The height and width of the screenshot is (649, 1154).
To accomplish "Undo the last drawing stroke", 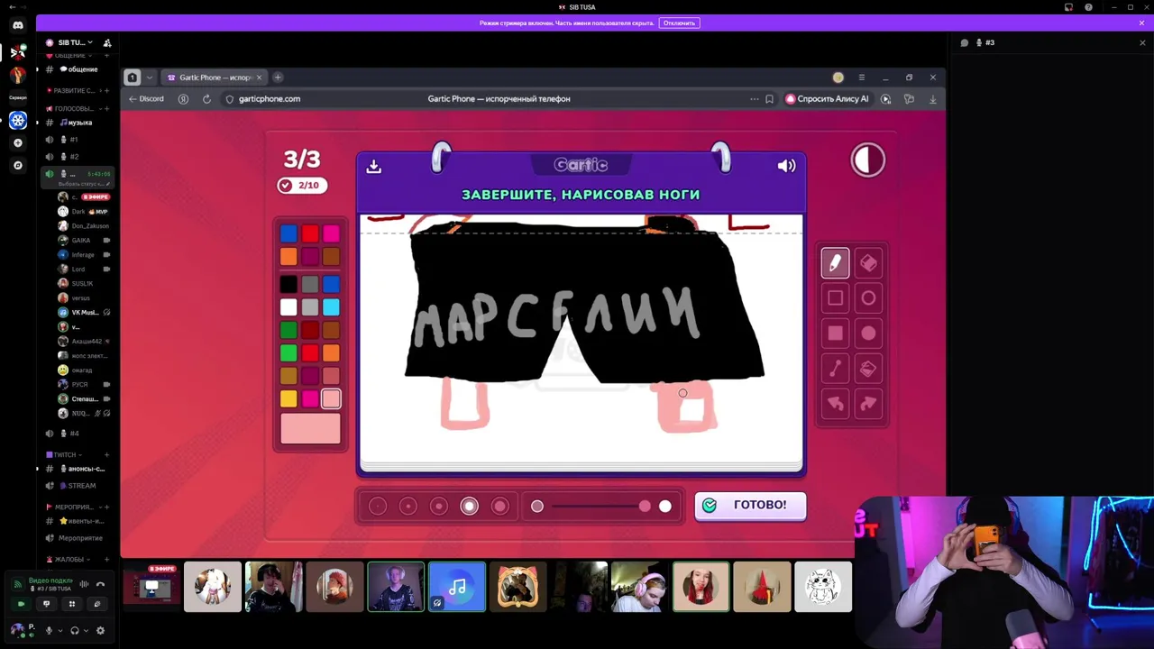I will click(x=835, y=404).
